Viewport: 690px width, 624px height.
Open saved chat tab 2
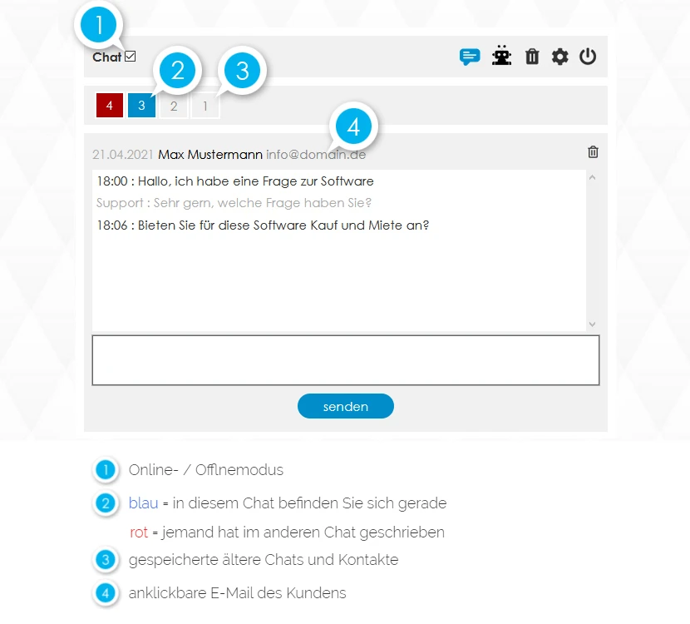pyautogui.click(x=174, y=106)
